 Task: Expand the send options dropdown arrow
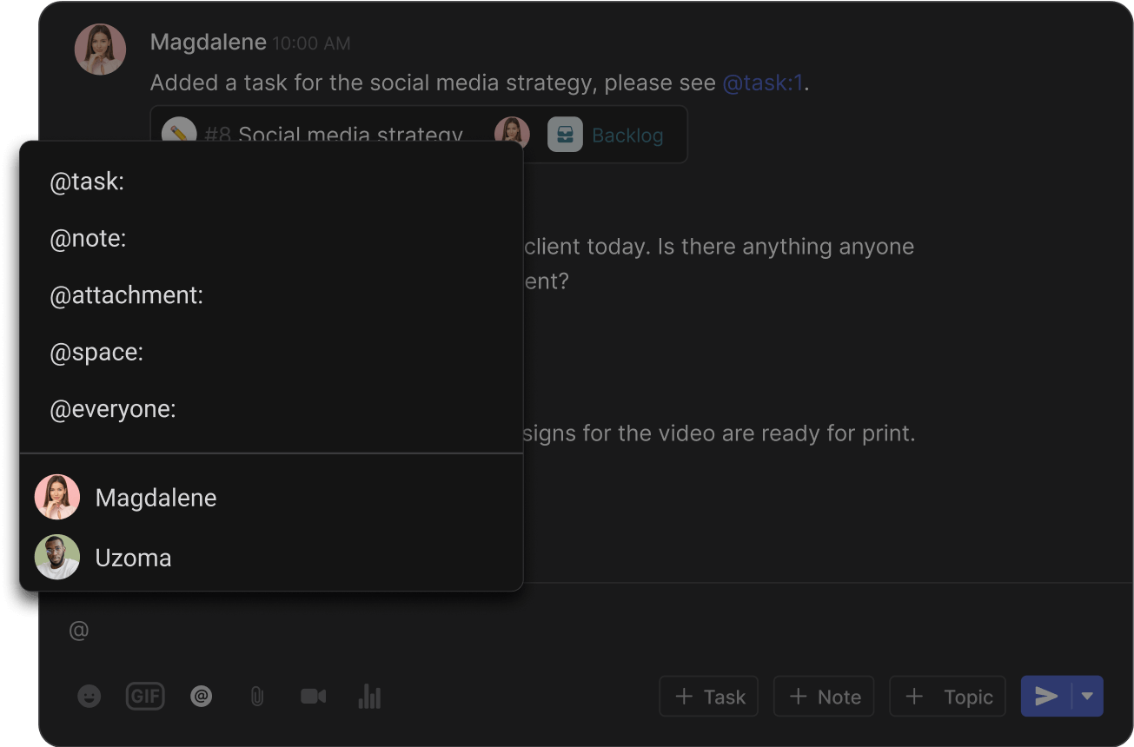(x=1087, y=696)
